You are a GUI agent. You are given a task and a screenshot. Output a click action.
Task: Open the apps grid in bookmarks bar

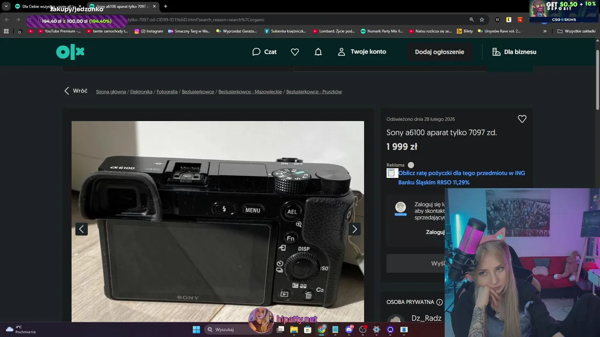pyautogui.click(x=6, y=31)
